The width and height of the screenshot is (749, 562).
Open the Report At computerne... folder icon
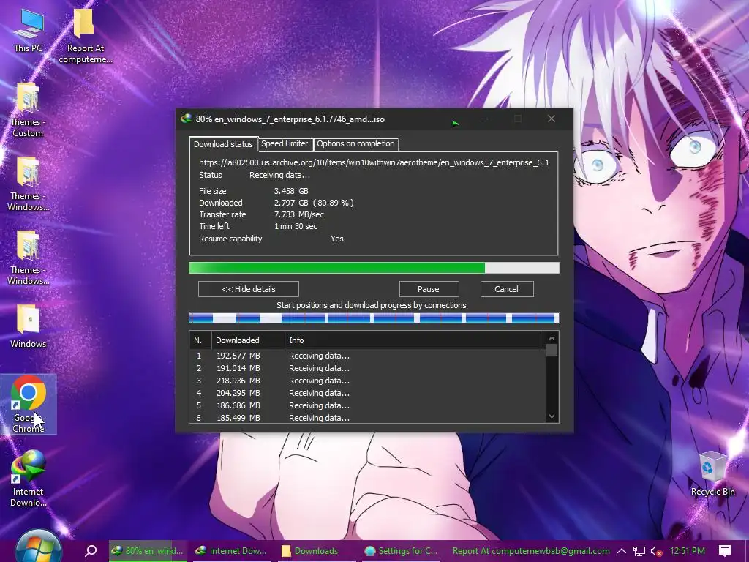pos(85,36)
